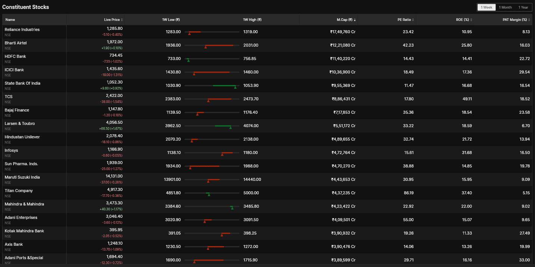
Task: Switch to the 1 Month range
Action: coord(505,7)
